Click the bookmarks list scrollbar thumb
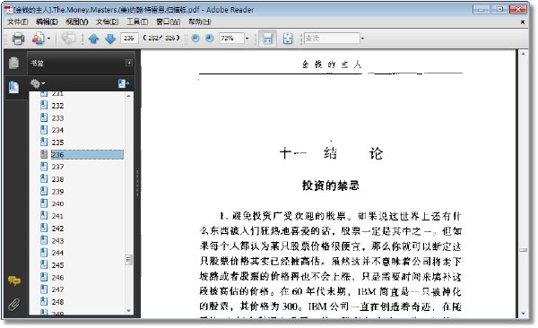This screenshot has width=538, height=328. [x=128, y=260]
